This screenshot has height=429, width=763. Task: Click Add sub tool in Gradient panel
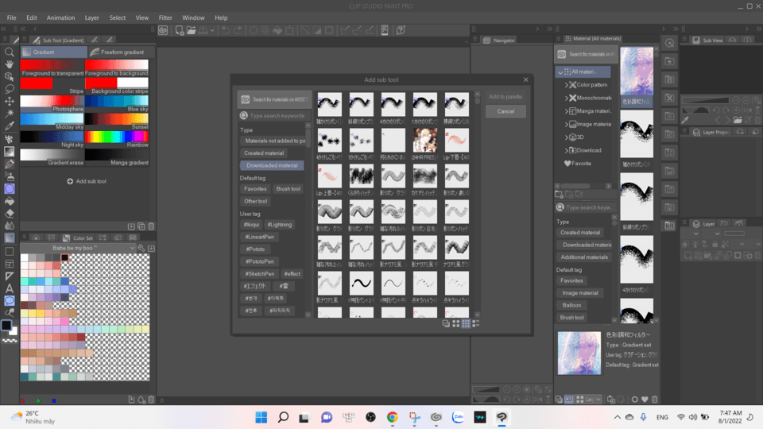pyautogui.click(x=87, y=181)
